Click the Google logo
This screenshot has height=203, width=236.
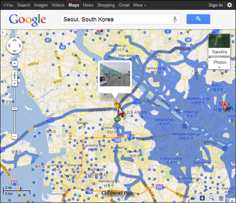click(x=28, y=20)
